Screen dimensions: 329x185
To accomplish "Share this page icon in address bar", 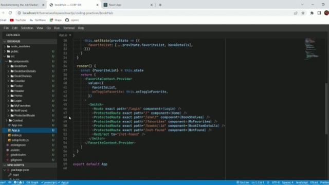I will click(x=296, y=13).
